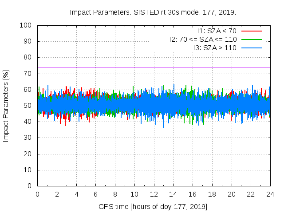Select hour 24 on the x-axis
Image resolution: width=284 pixels, height=213 pixels.
point(270,194)
